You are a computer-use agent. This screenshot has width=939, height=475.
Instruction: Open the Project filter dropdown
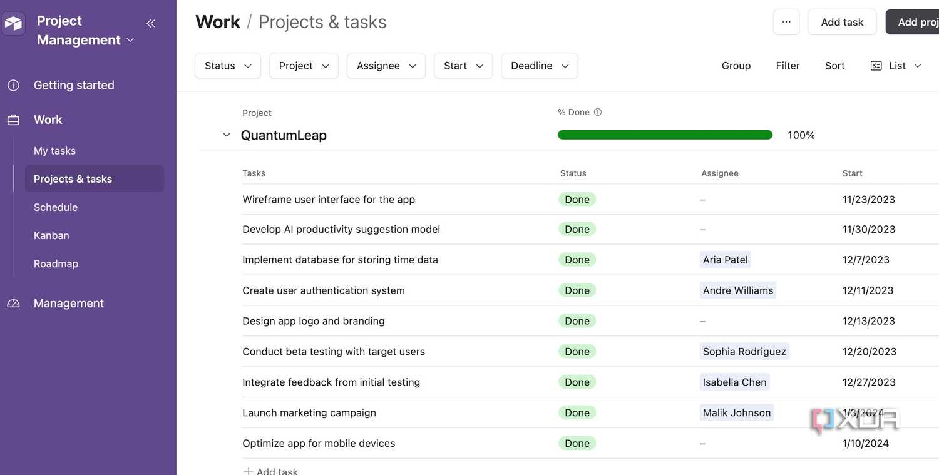click(304, 66)
